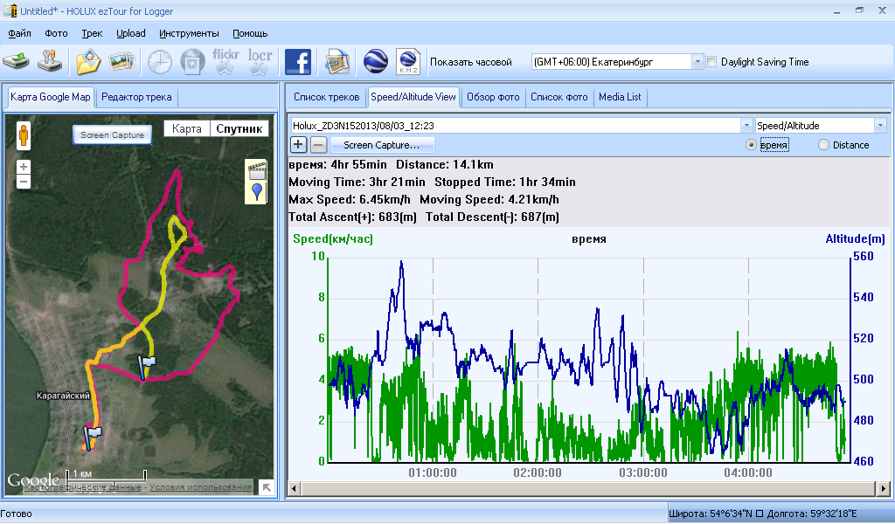Click the Facebook share icon

(298, 62)
